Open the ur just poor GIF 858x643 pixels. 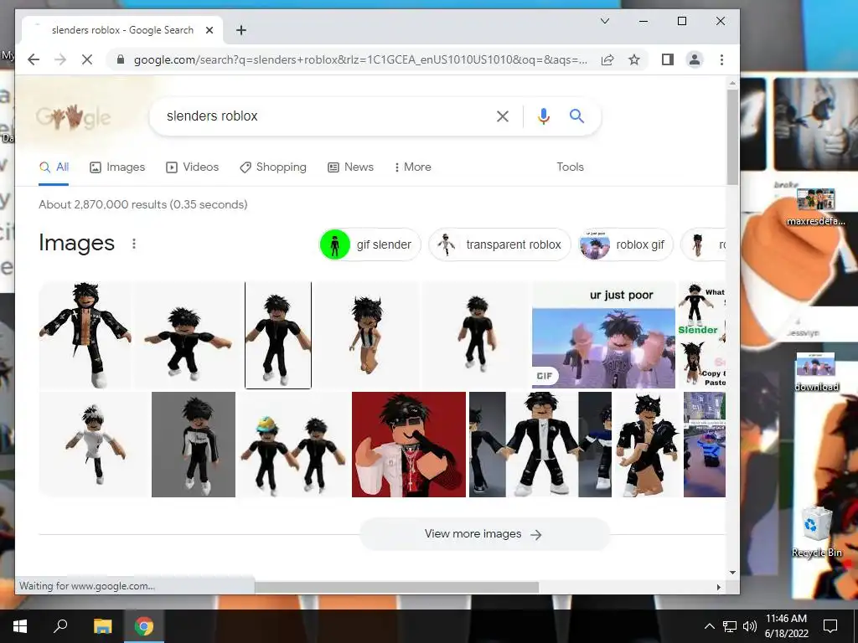coord(603,335)
